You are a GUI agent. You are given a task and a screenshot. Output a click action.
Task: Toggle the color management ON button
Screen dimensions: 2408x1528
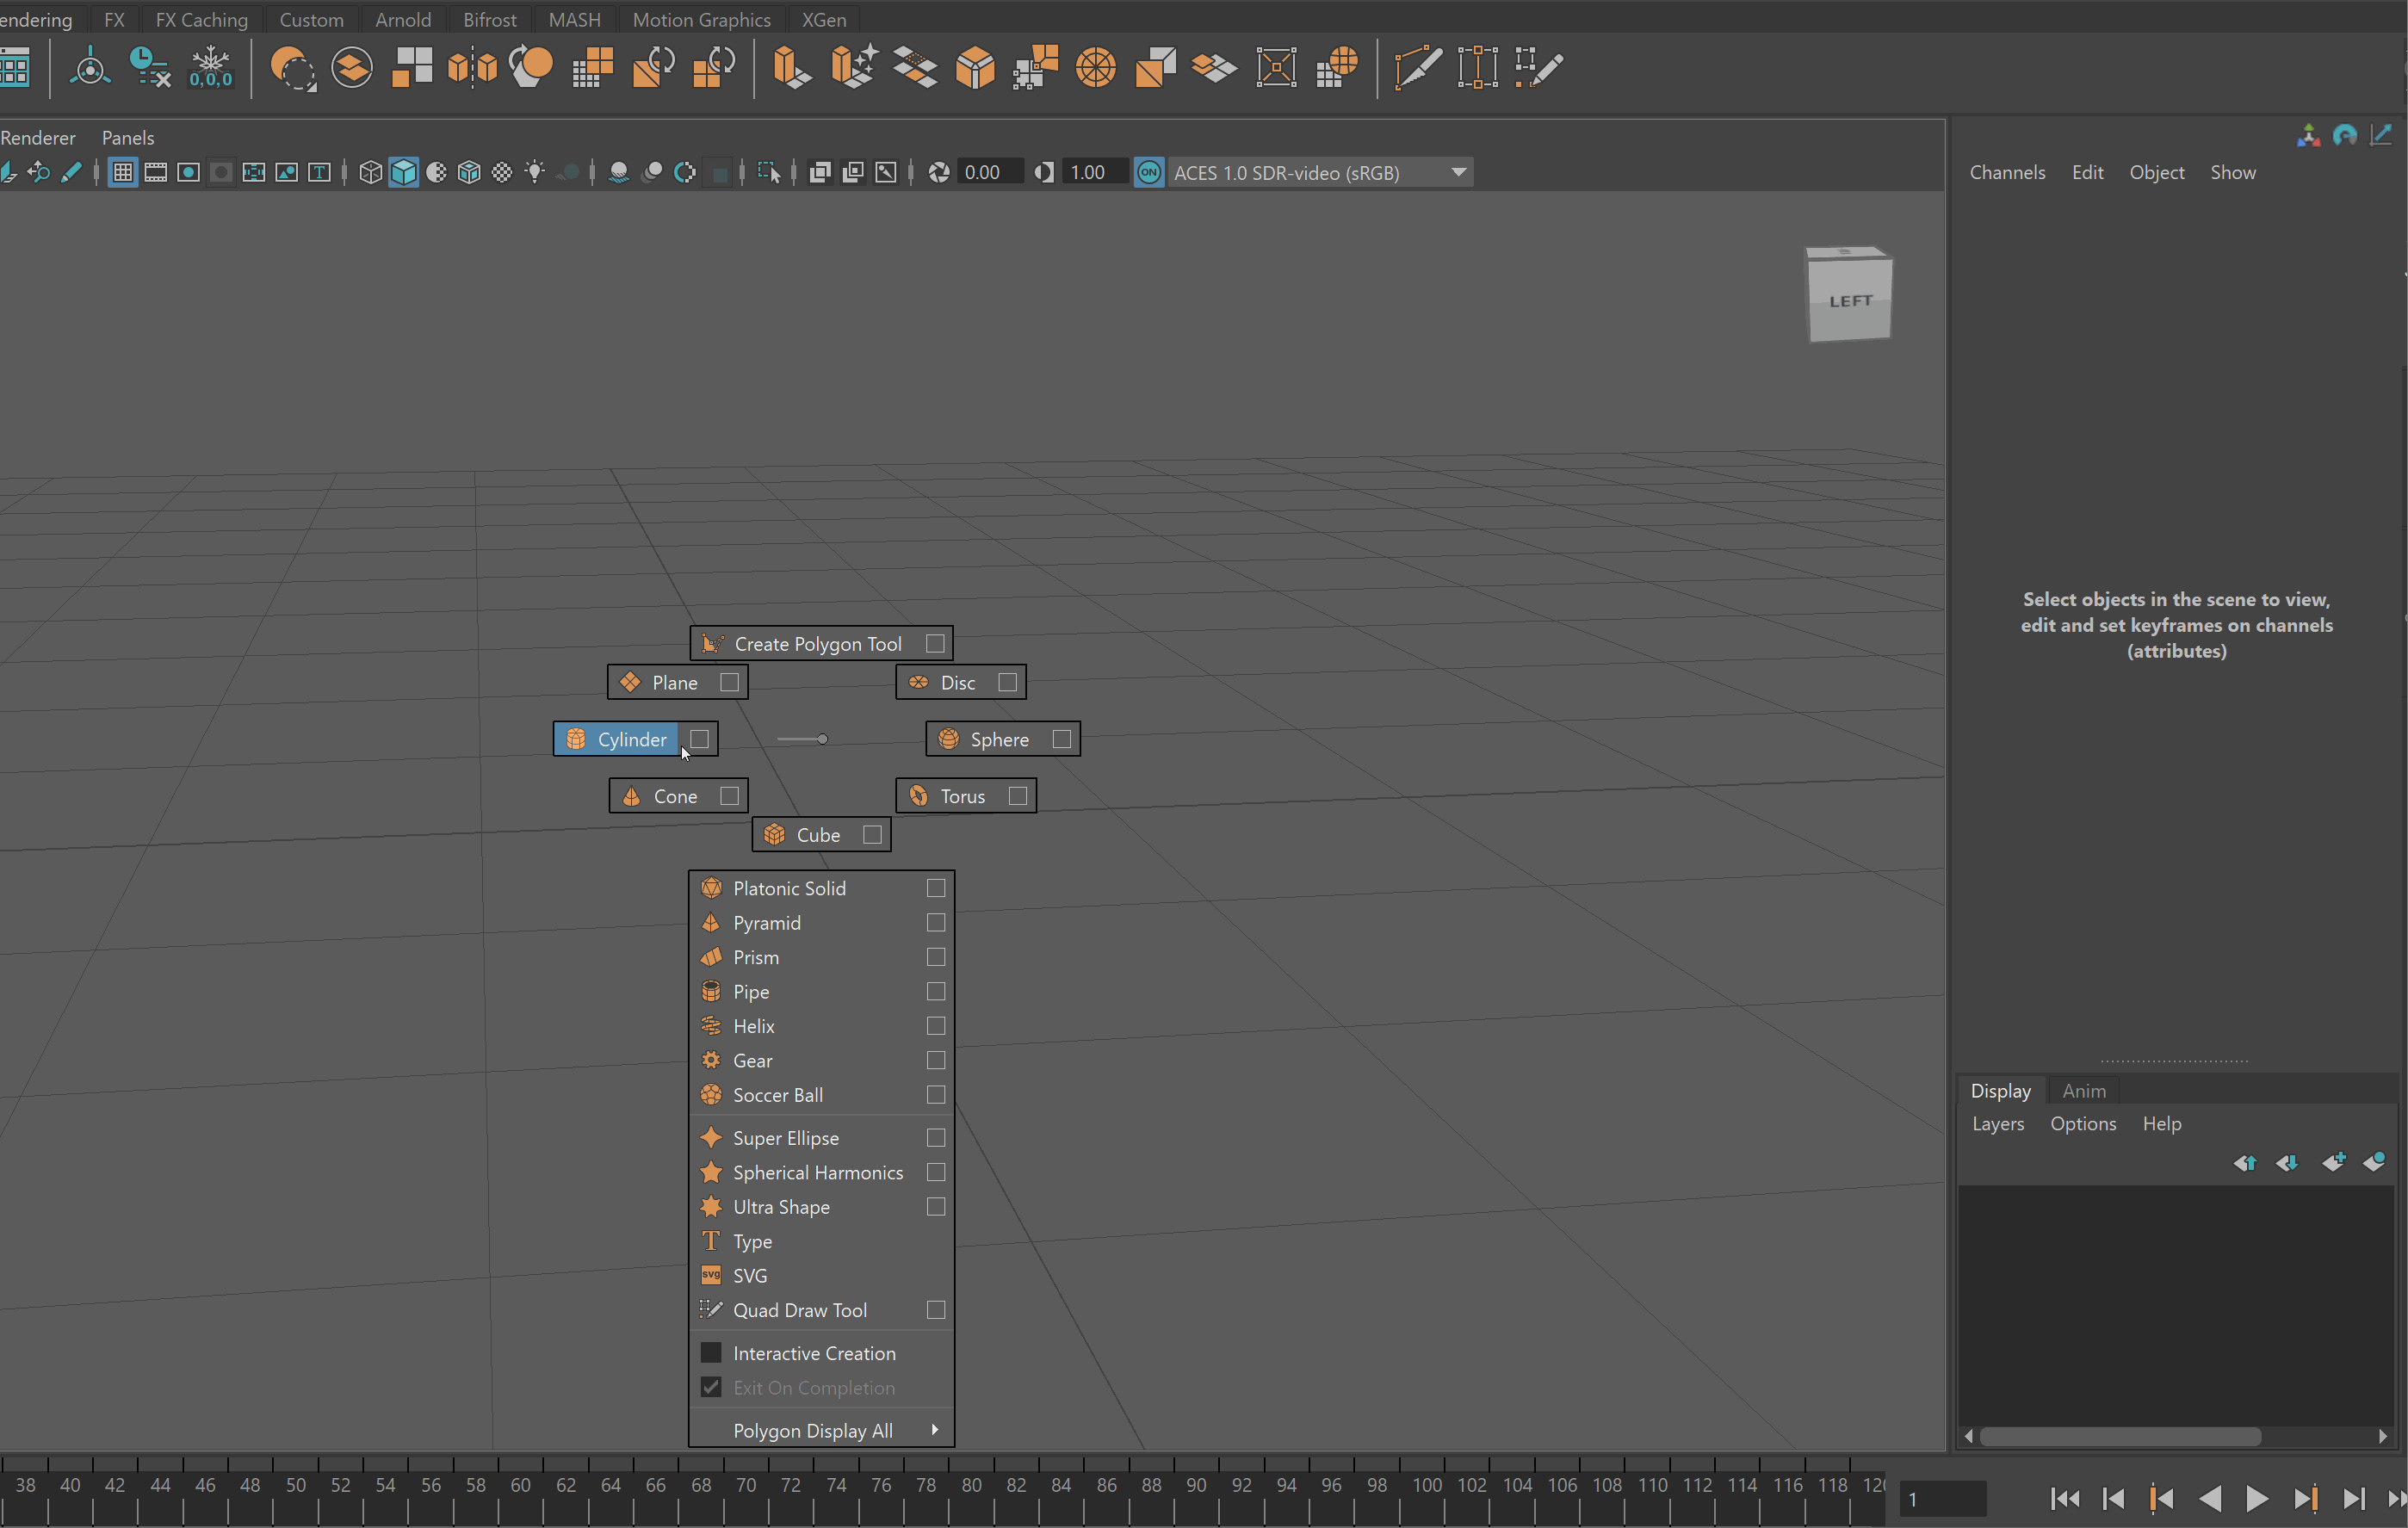pos(1149,172)
